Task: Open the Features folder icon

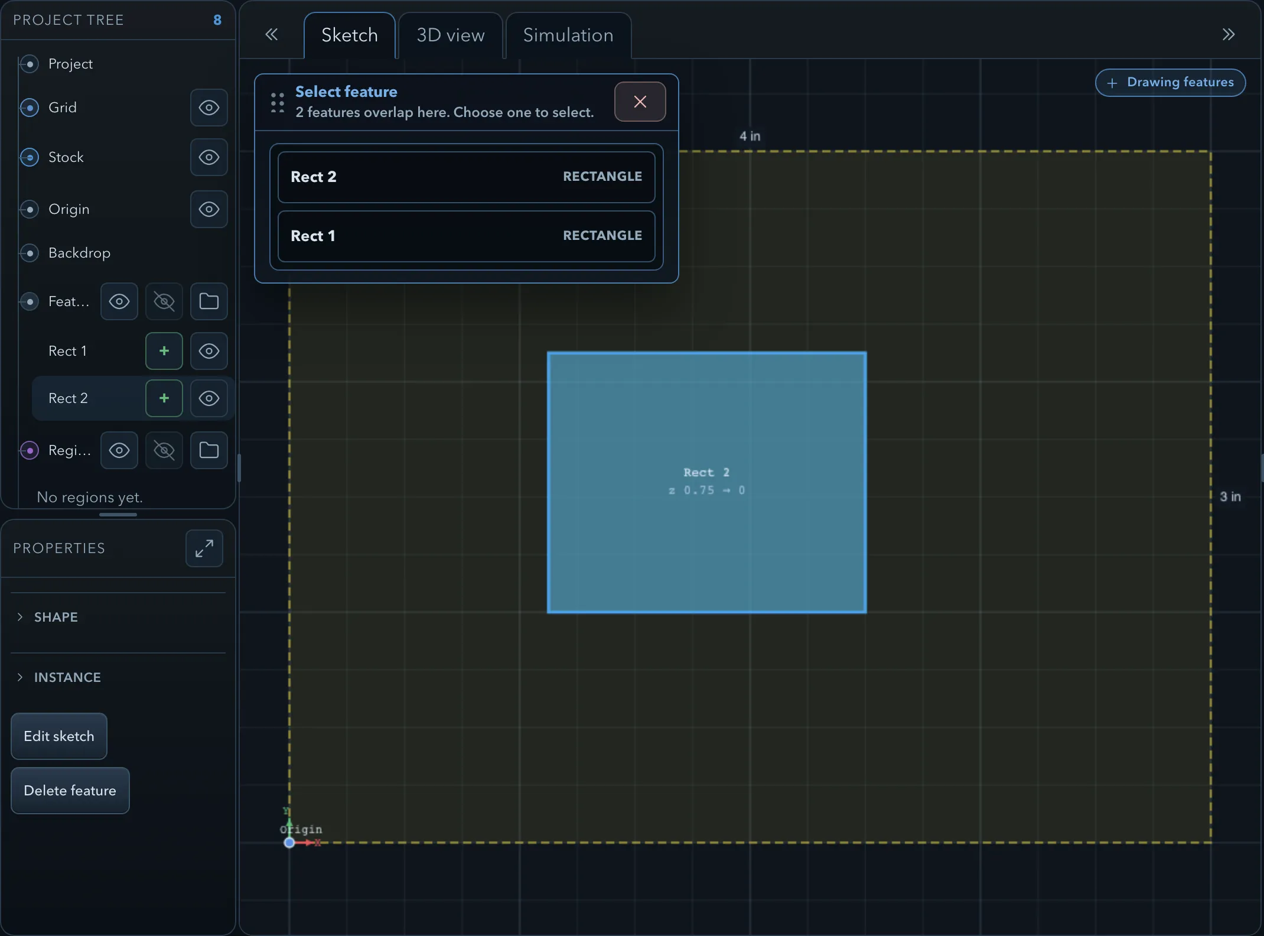Action: tap(209, 301)
